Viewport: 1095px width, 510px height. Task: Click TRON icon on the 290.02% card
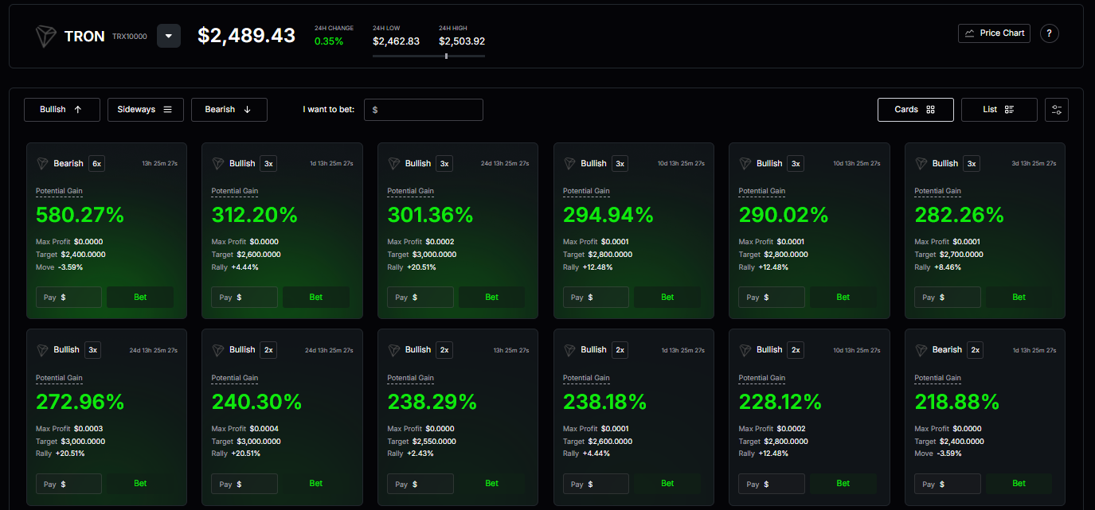point(745,163)
